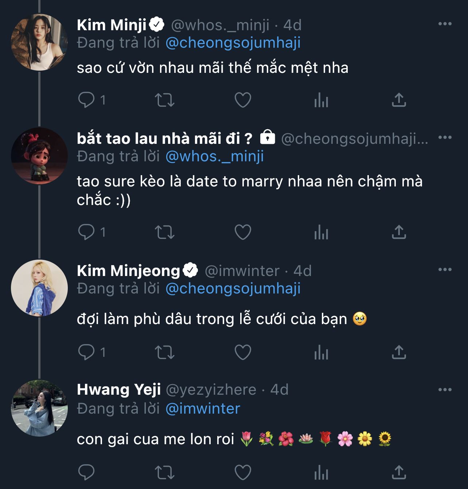
Task: Open Kim Minjeong's profile avatar
Action: click(39, 288)
